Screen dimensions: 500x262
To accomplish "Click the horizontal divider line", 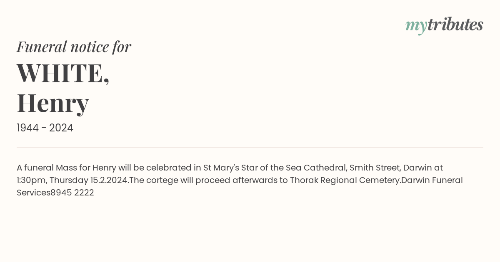I will [250, 148].
